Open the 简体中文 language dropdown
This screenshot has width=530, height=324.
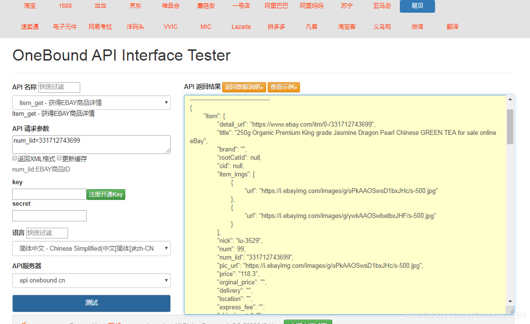(x=91, y=248)
